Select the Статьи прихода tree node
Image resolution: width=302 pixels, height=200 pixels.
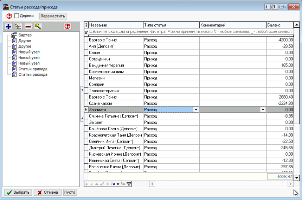(33, 69)
